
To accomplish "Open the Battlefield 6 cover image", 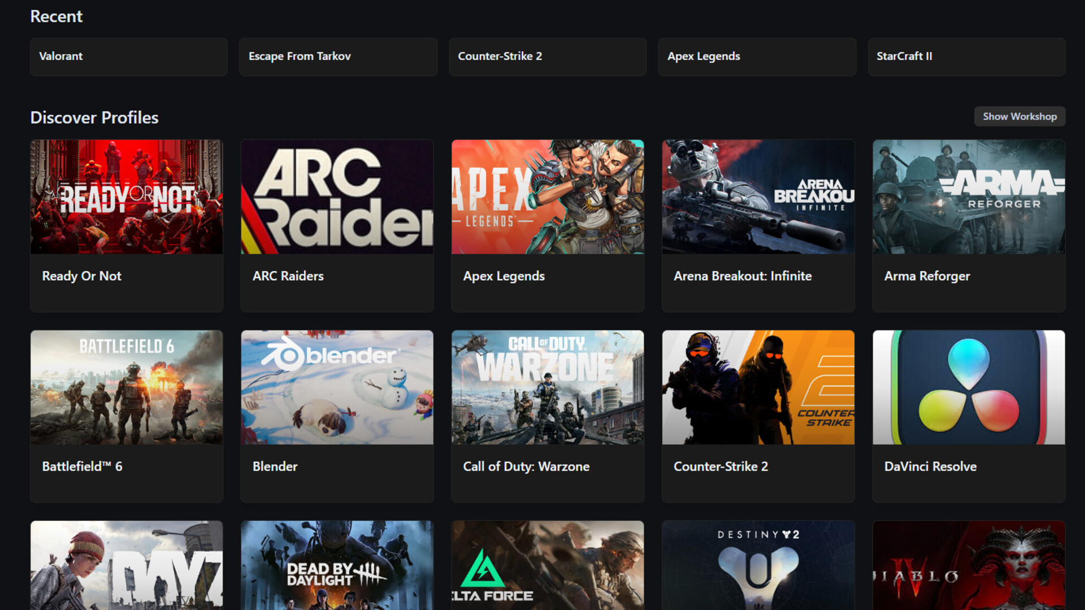I will [127, 387].
